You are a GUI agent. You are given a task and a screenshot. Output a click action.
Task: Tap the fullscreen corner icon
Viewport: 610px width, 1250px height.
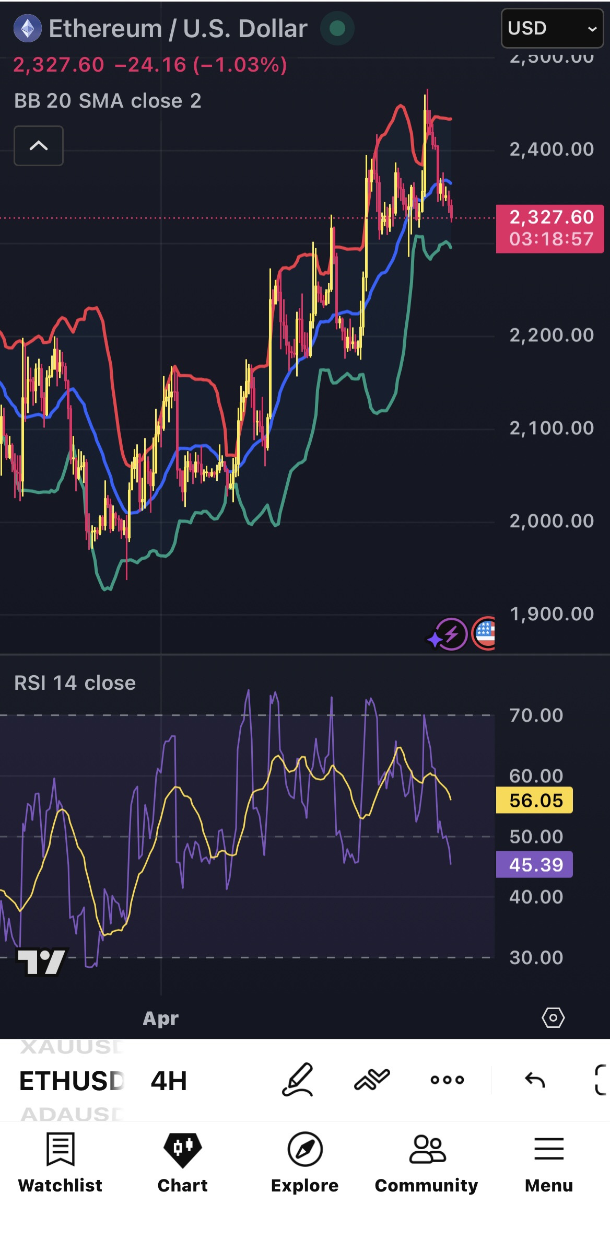tap(602, 1080)
